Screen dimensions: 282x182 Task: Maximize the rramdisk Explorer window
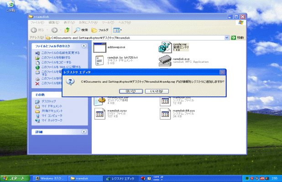[236, 17]
